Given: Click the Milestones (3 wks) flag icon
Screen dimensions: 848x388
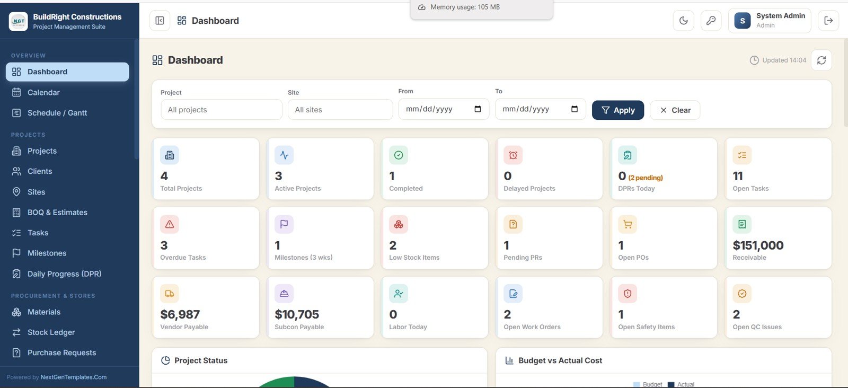Looking at the screenshot, I should [284, 224].
